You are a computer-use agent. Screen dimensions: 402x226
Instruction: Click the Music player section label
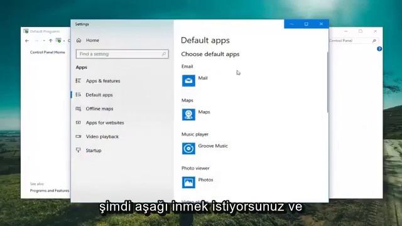point(195,134)
